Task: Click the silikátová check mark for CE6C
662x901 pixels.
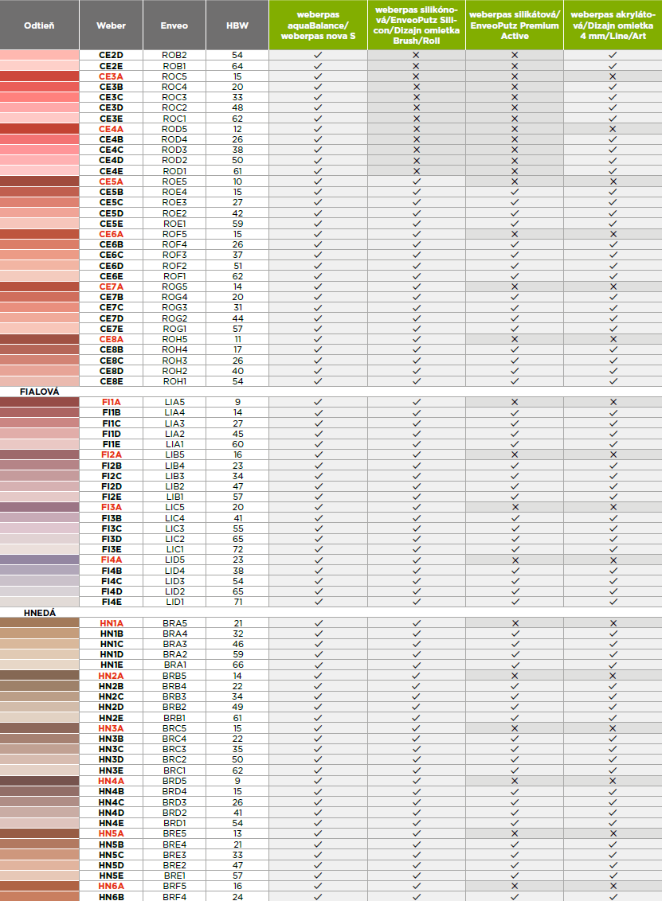Action: click(x=514, y=255)
